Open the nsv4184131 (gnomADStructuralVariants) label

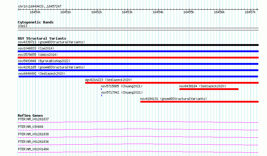click(x=173, y=99)
